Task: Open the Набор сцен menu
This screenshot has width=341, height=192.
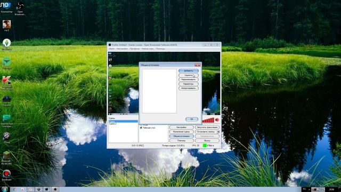Action: [x=148, y=49]
